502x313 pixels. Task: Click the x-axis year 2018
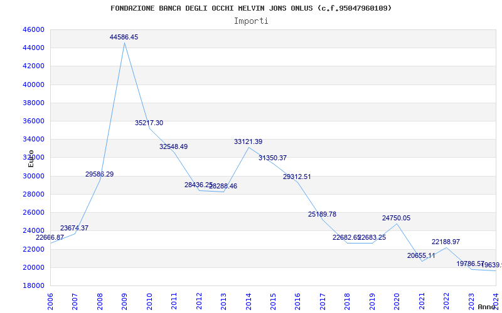click(x=348, y=301)
